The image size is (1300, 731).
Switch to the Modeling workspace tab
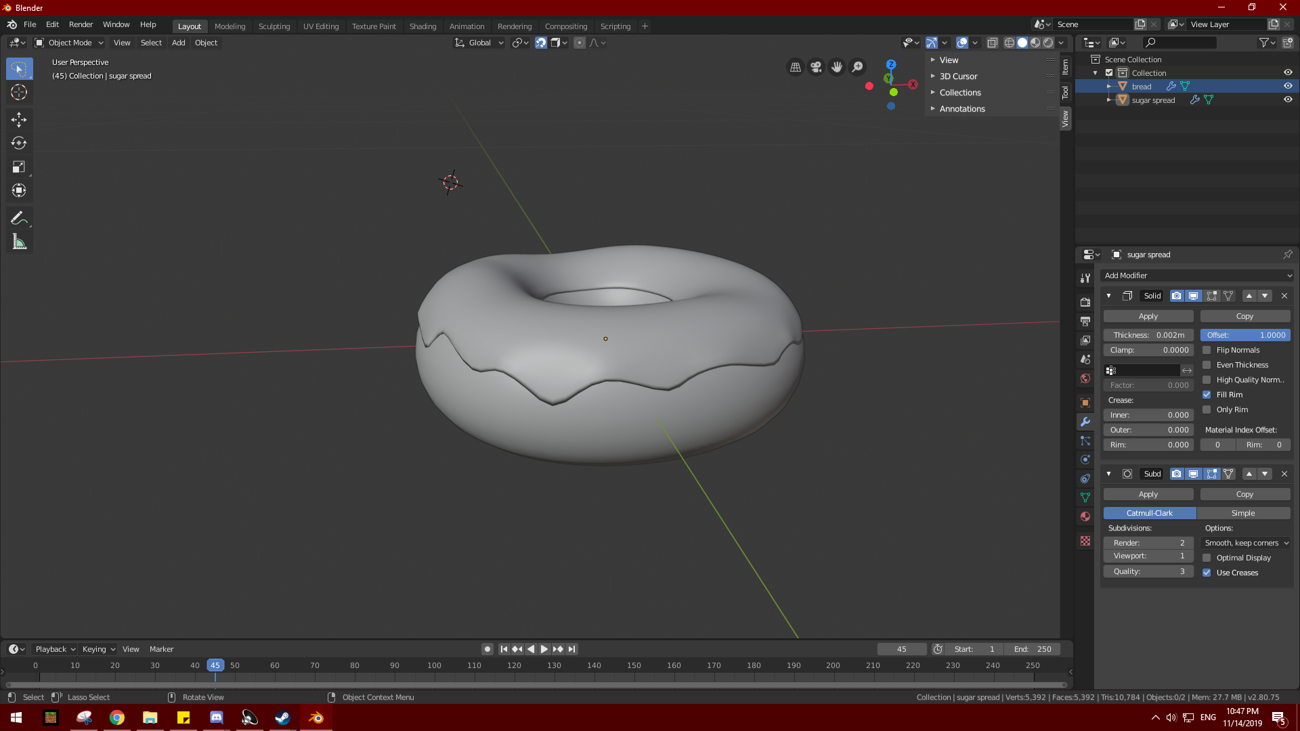point(230,26)
